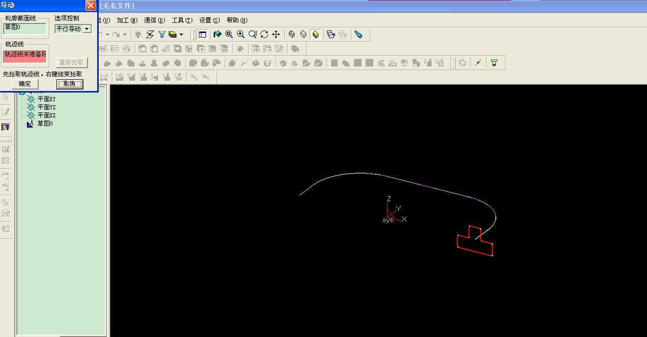Image resolution: width=647 pixels, height=337 pixels.
Task: Click the 草图0 profile section field
Action: click(x=24, y=28)
